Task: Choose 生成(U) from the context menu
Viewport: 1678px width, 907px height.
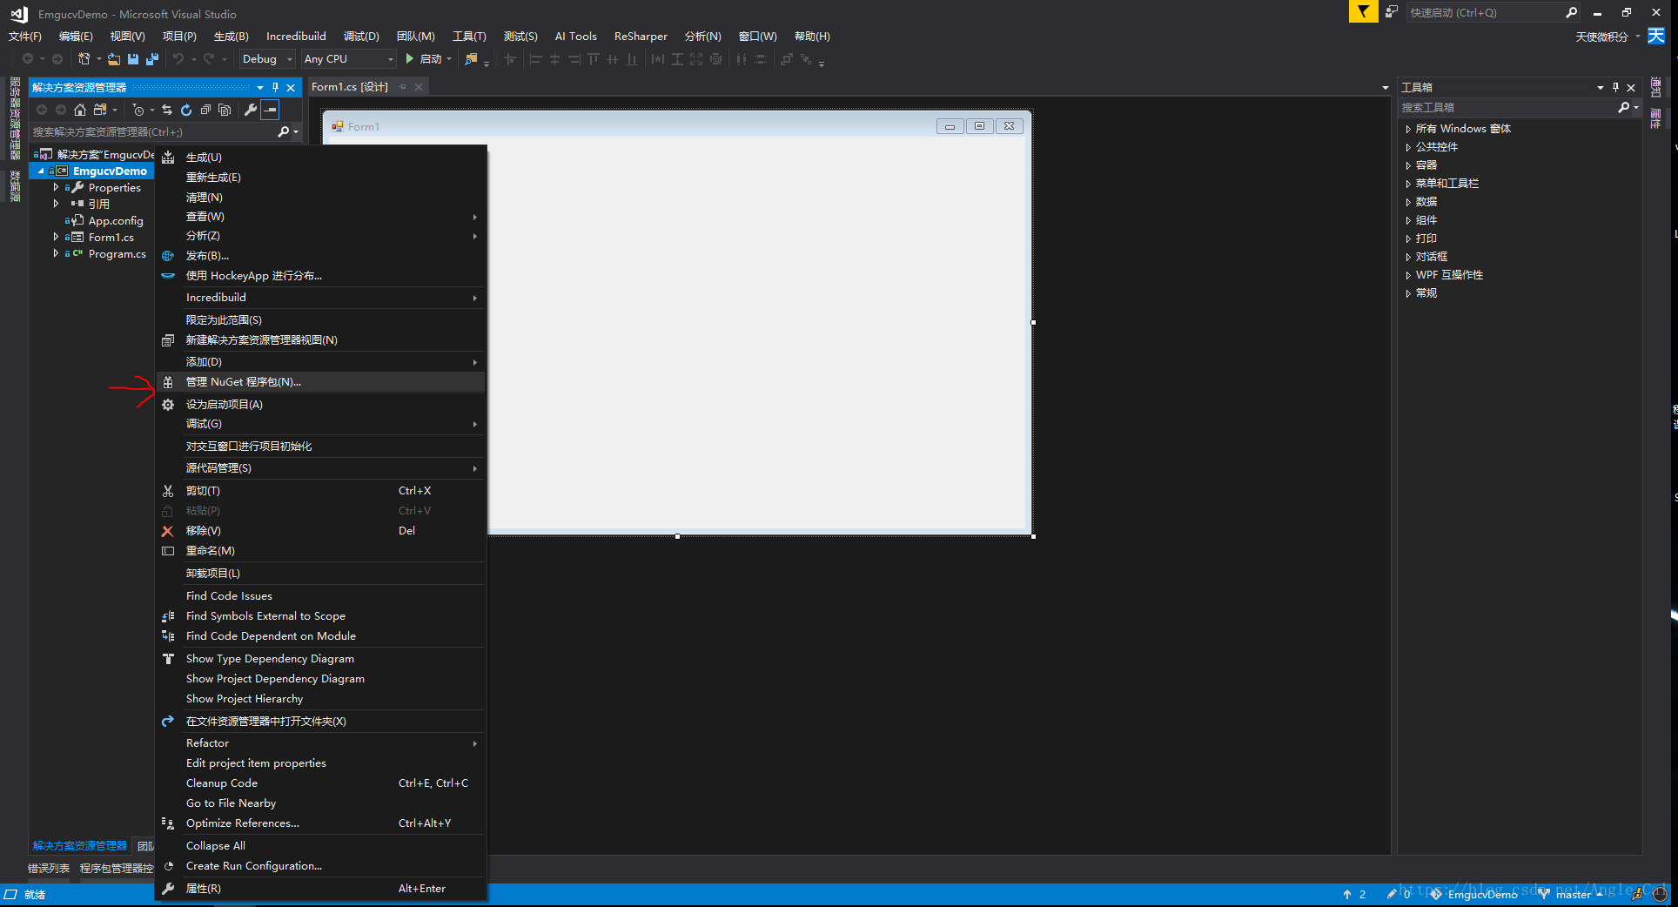Action: [320, 158]
